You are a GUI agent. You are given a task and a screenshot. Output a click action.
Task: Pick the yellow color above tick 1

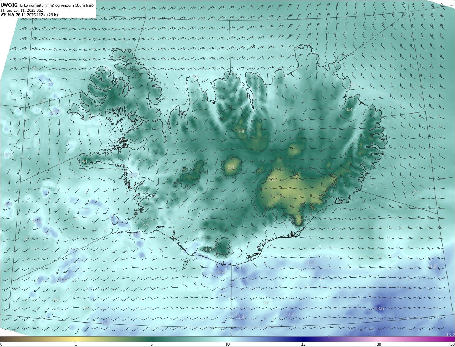click(x=76, y=339)
